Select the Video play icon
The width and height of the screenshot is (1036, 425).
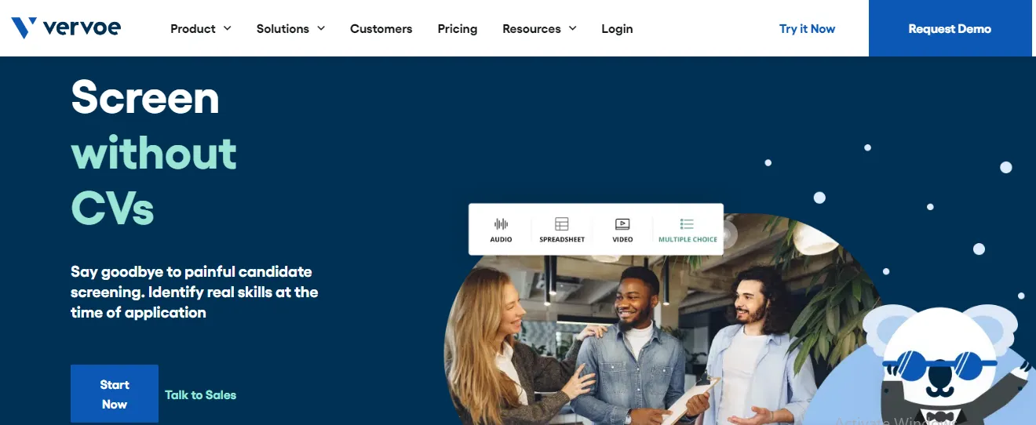pos(622,224)
